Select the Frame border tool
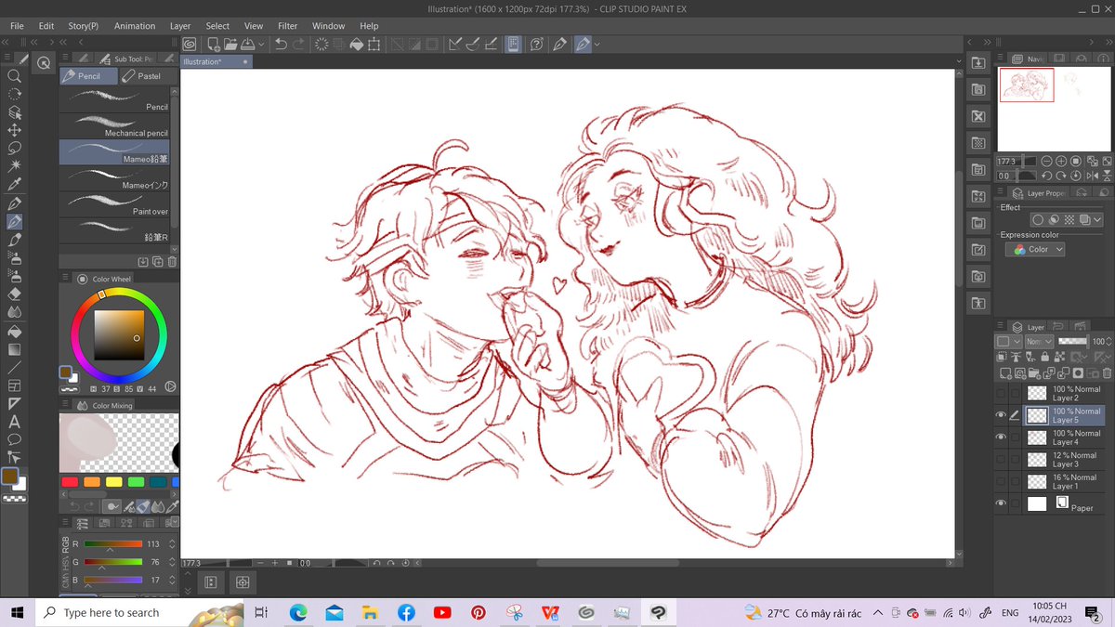 [x=14, y=385]
